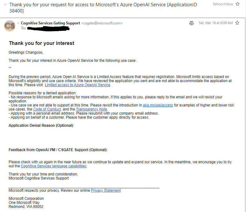
Task: Click Feedback from OpenAI PM / CSGATE Support heading
Action: (x=58, y=150)
